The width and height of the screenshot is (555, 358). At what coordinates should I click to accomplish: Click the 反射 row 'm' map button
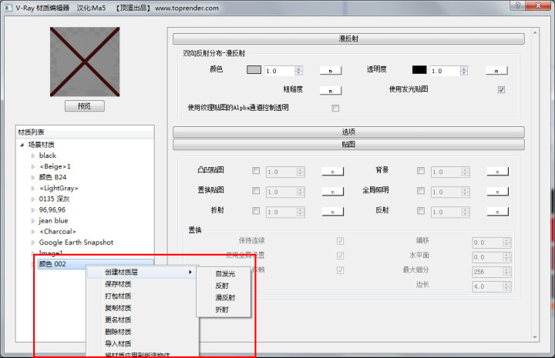pos(496,210)
